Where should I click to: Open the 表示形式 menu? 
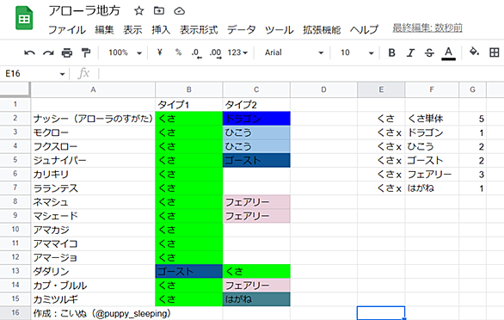[199, 30]
